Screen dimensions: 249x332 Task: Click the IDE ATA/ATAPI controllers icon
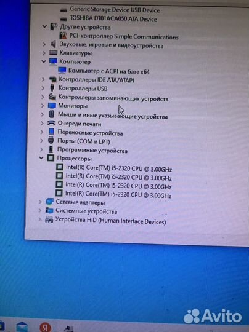(52, 79)
